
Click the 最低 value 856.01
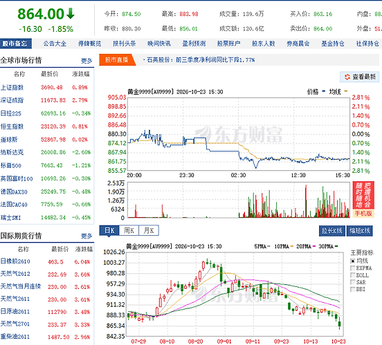click(x=188, y=29)
